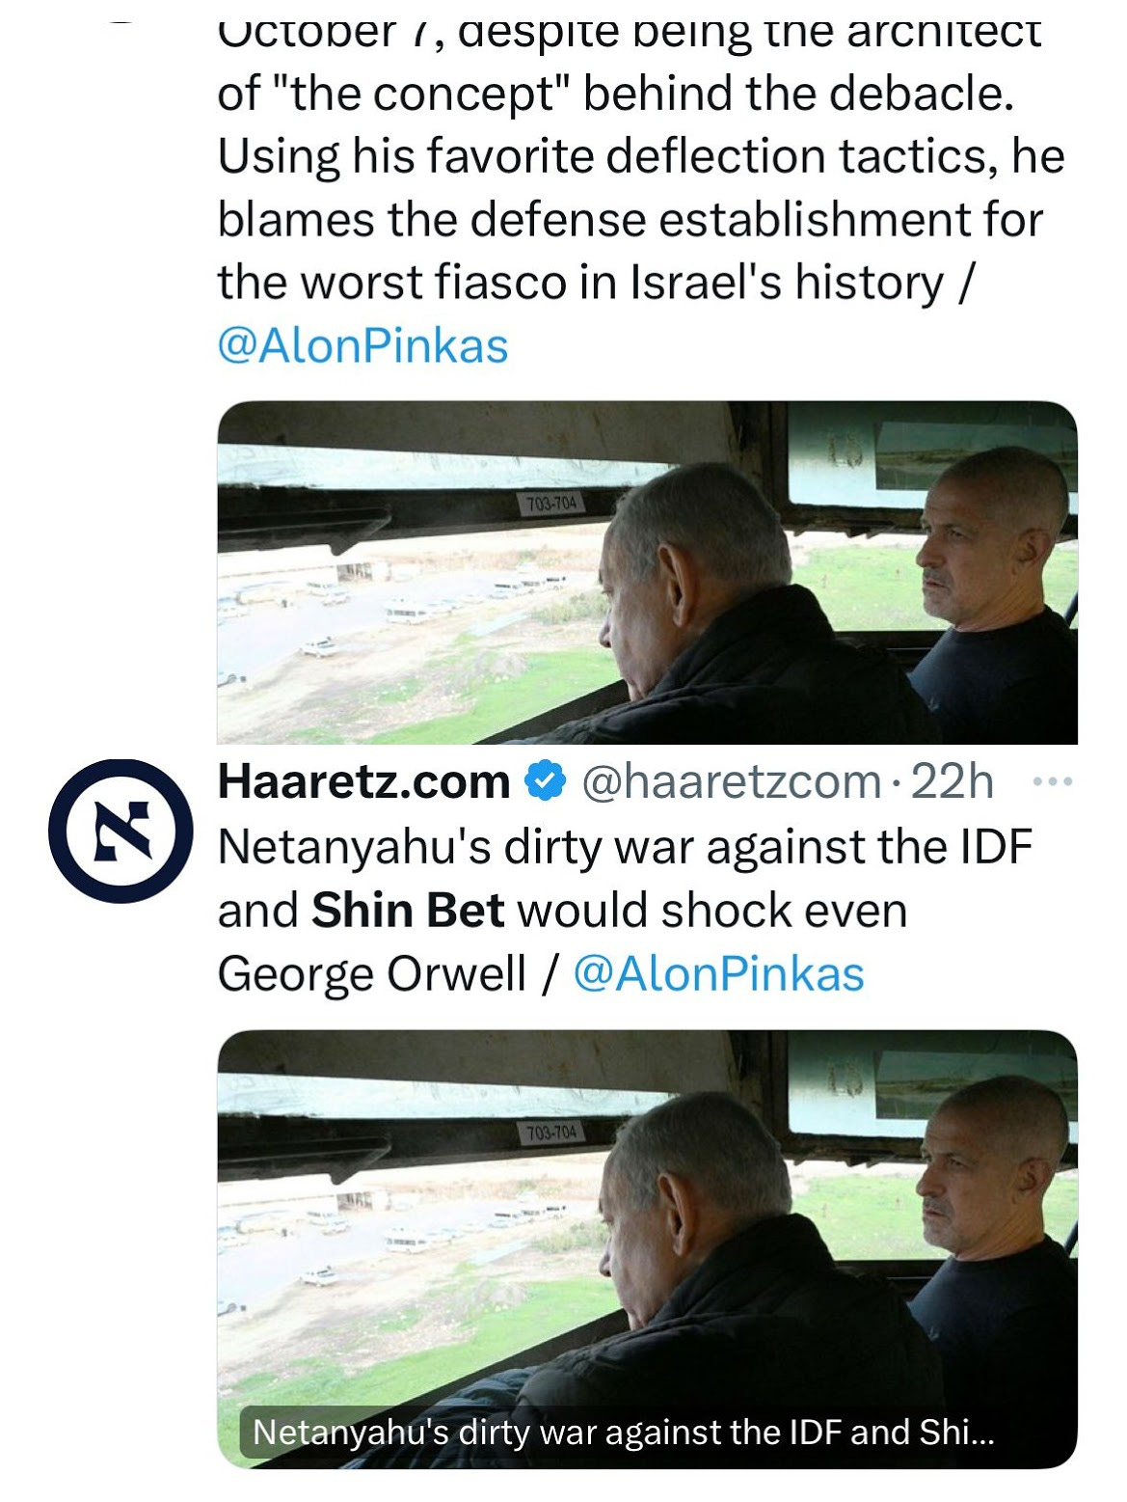The height and width of the screenshot is (1502, 1127).
Task: Open the lower tweet's article card image
Action: pyautogui.click(x=647, y=1249)
